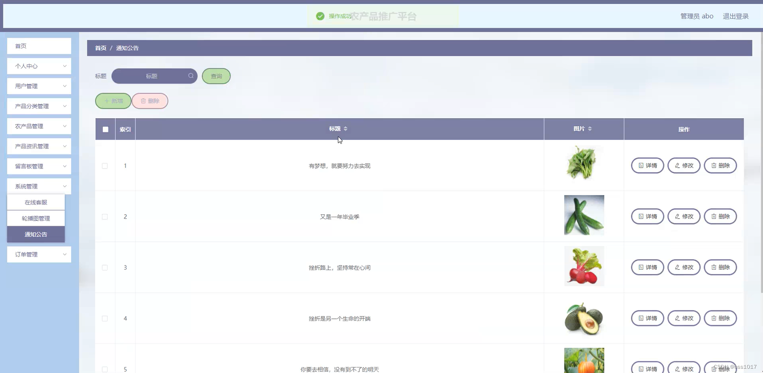Click 修改 for row 挫折路上，坚持常在心间

tap(684, 267)
